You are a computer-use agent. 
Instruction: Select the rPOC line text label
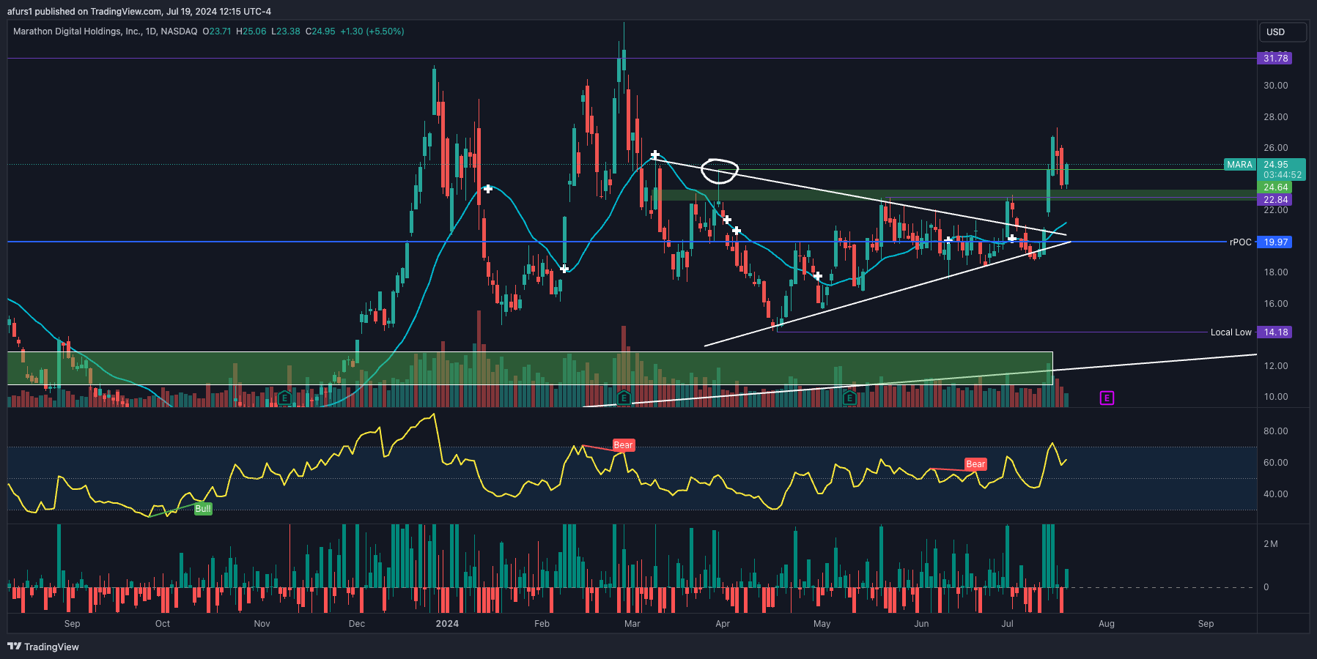pos(1241,242)
